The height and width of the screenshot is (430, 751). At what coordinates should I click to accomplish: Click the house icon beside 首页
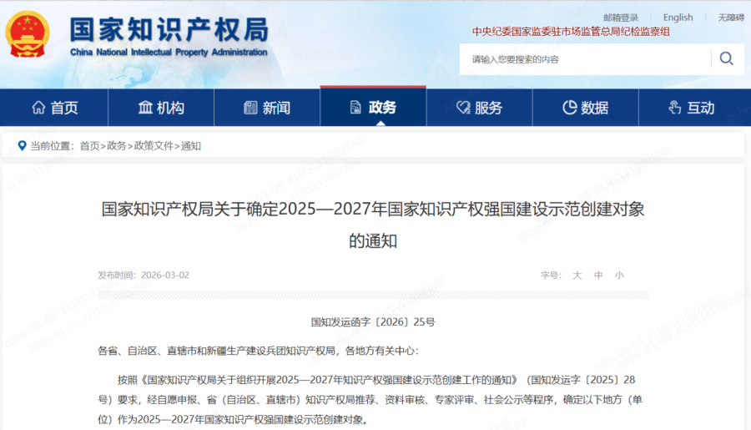38,108
